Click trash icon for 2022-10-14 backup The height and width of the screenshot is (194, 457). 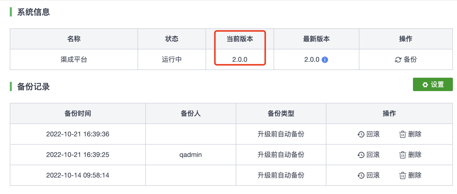(402, 175)
